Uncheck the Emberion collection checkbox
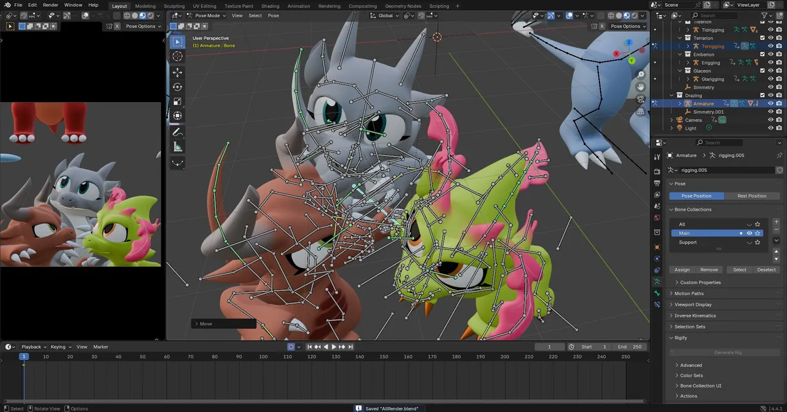787x412 pixels. [762, 54]
